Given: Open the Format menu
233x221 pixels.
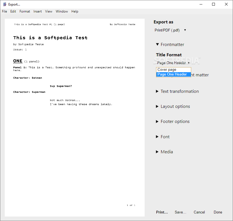Looking at the screenshot, I should tap(25, 11).
